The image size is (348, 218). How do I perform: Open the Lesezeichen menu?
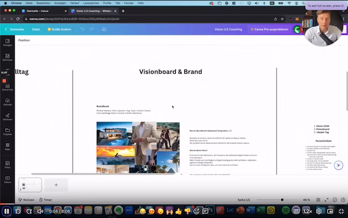(91, 3)
